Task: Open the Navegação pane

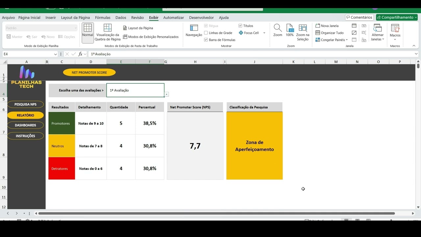Action: click(194, 31)
